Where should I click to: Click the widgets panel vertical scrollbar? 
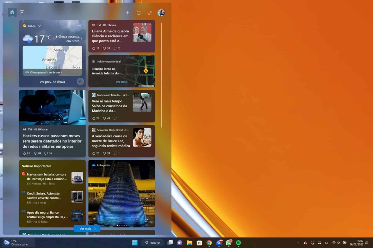click(x=161, y=74)
